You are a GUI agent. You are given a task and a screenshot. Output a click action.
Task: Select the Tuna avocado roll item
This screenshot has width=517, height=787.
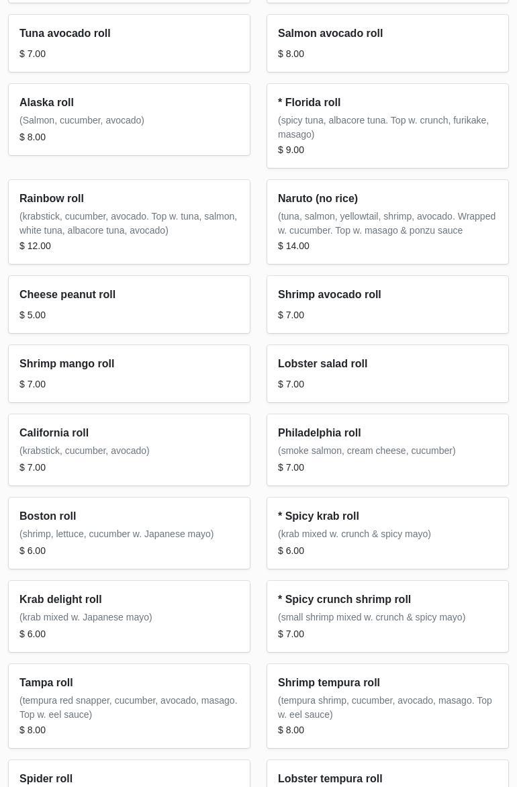tap(129, 43)
